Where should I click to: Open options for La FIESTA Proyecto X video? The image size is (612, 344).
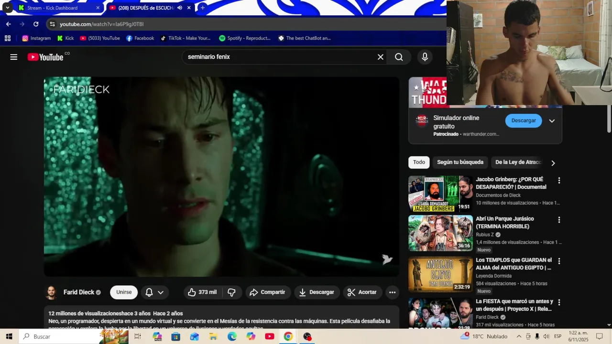[559, 302]
